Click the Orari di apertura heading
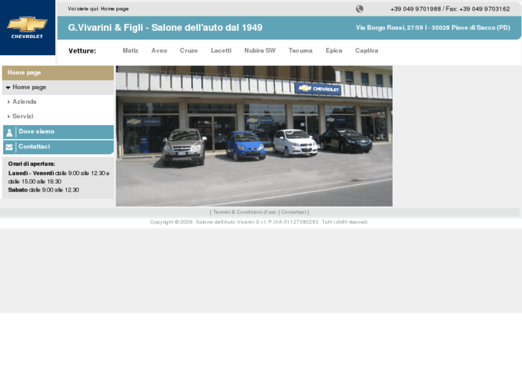 coord(32,164)
